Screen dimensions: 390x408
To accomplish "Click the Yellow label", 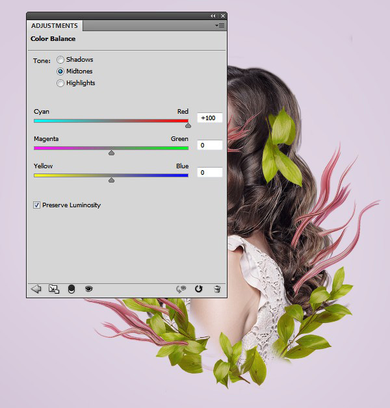I will (43, 166).
